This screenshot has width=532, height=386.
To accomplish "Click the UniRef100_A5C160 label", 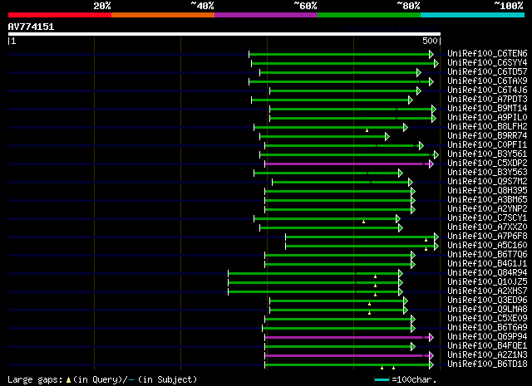I will point(487,246).
